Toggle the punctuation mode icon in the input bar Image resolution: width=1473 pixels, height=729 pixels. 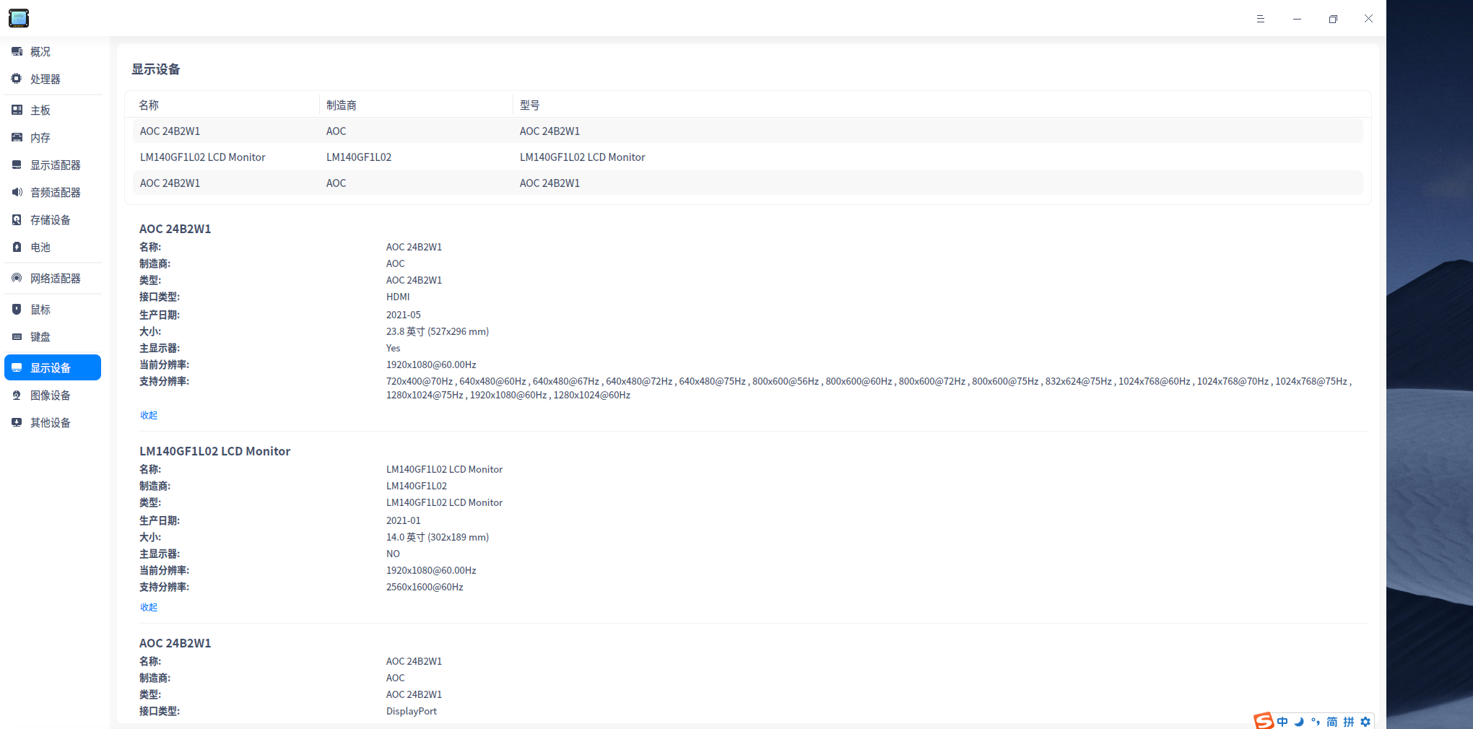(x=1316, y=722)
